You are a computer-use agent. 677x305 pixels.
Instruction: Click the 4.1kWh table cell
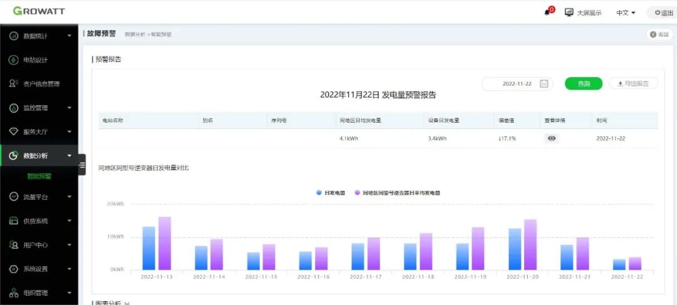pyautogui.click(x=349, y=138)
